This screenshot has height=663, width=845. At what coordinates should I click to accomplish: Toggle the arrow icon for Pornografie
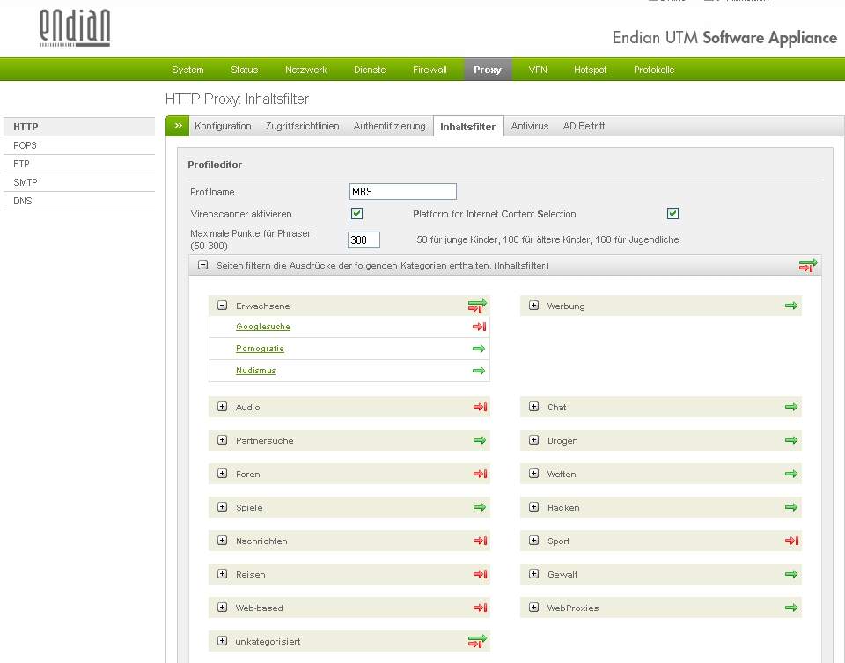pyautogui.click(x=479, y=349)
